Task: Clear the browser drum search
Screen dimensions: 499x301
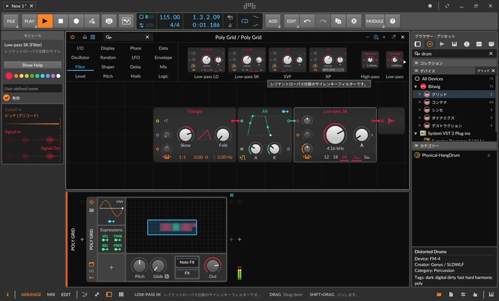Action: (491, 54)
